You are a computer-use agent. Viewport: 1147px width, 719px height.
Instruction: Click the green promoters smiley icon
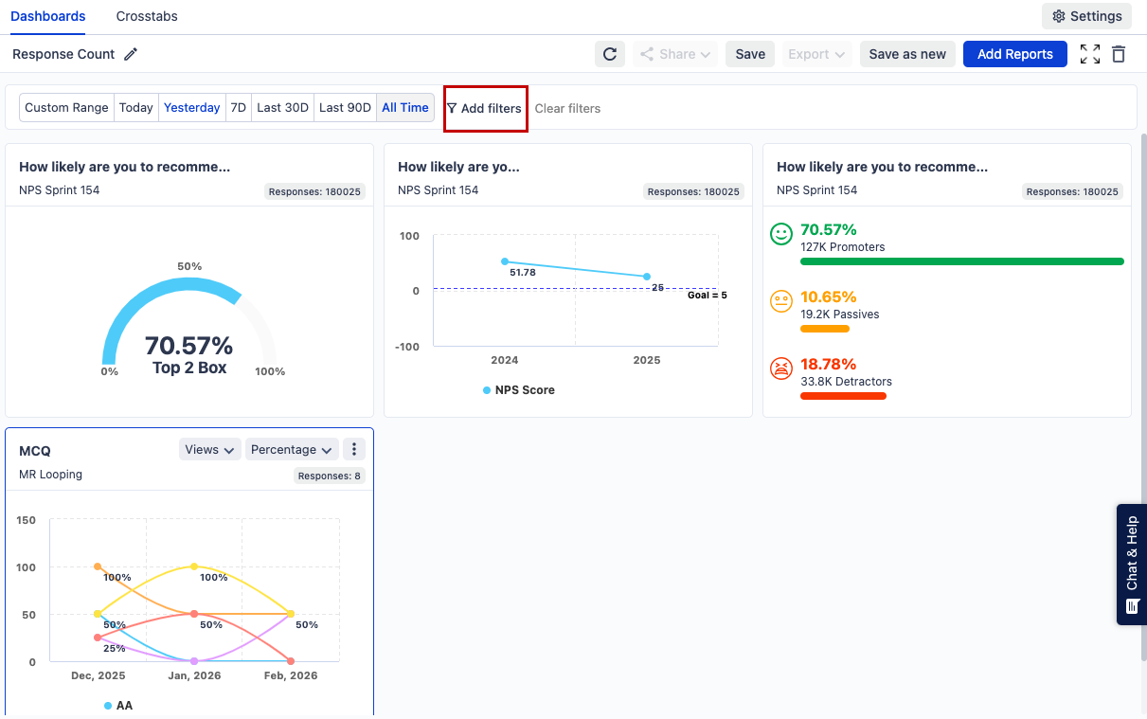[x=781, y=234]
